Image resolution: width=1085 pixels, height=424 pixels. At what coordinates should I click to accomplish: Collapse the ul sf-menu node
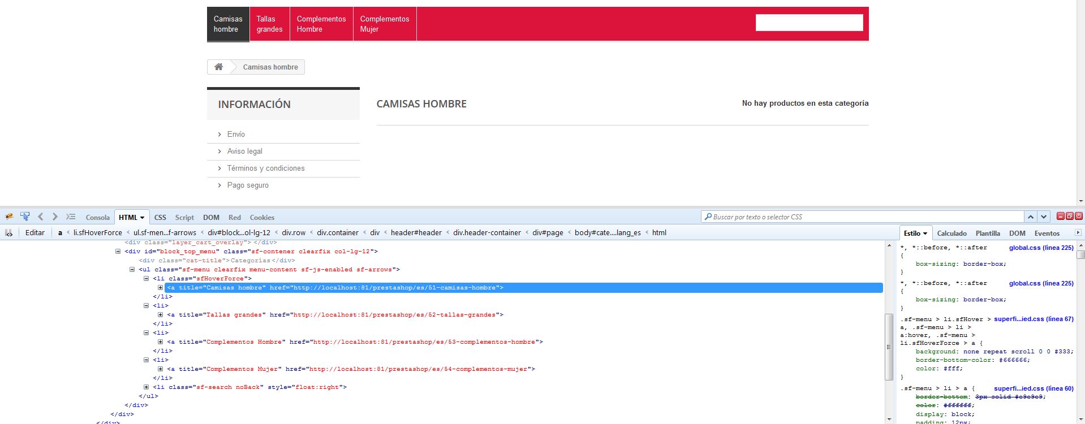coord(132,269)
